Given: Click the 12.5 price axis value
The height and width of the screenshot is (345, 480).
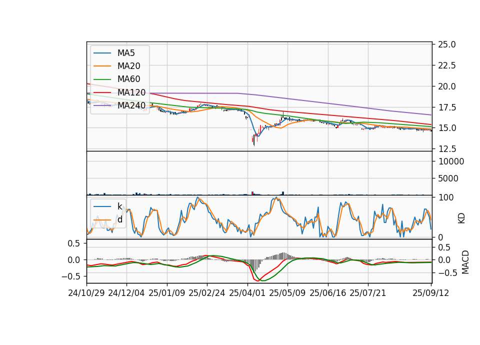Looking at the screenshot, I should click(x=447, y=149).
